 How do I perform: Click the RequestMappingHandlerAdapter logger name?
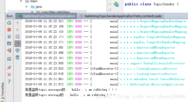point(163,21)
